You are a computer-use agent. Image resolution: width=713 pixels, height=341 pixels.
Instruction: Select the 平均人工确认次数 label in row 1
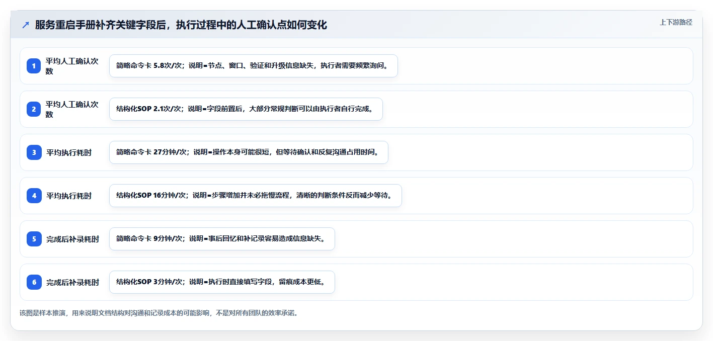[72, 66]
